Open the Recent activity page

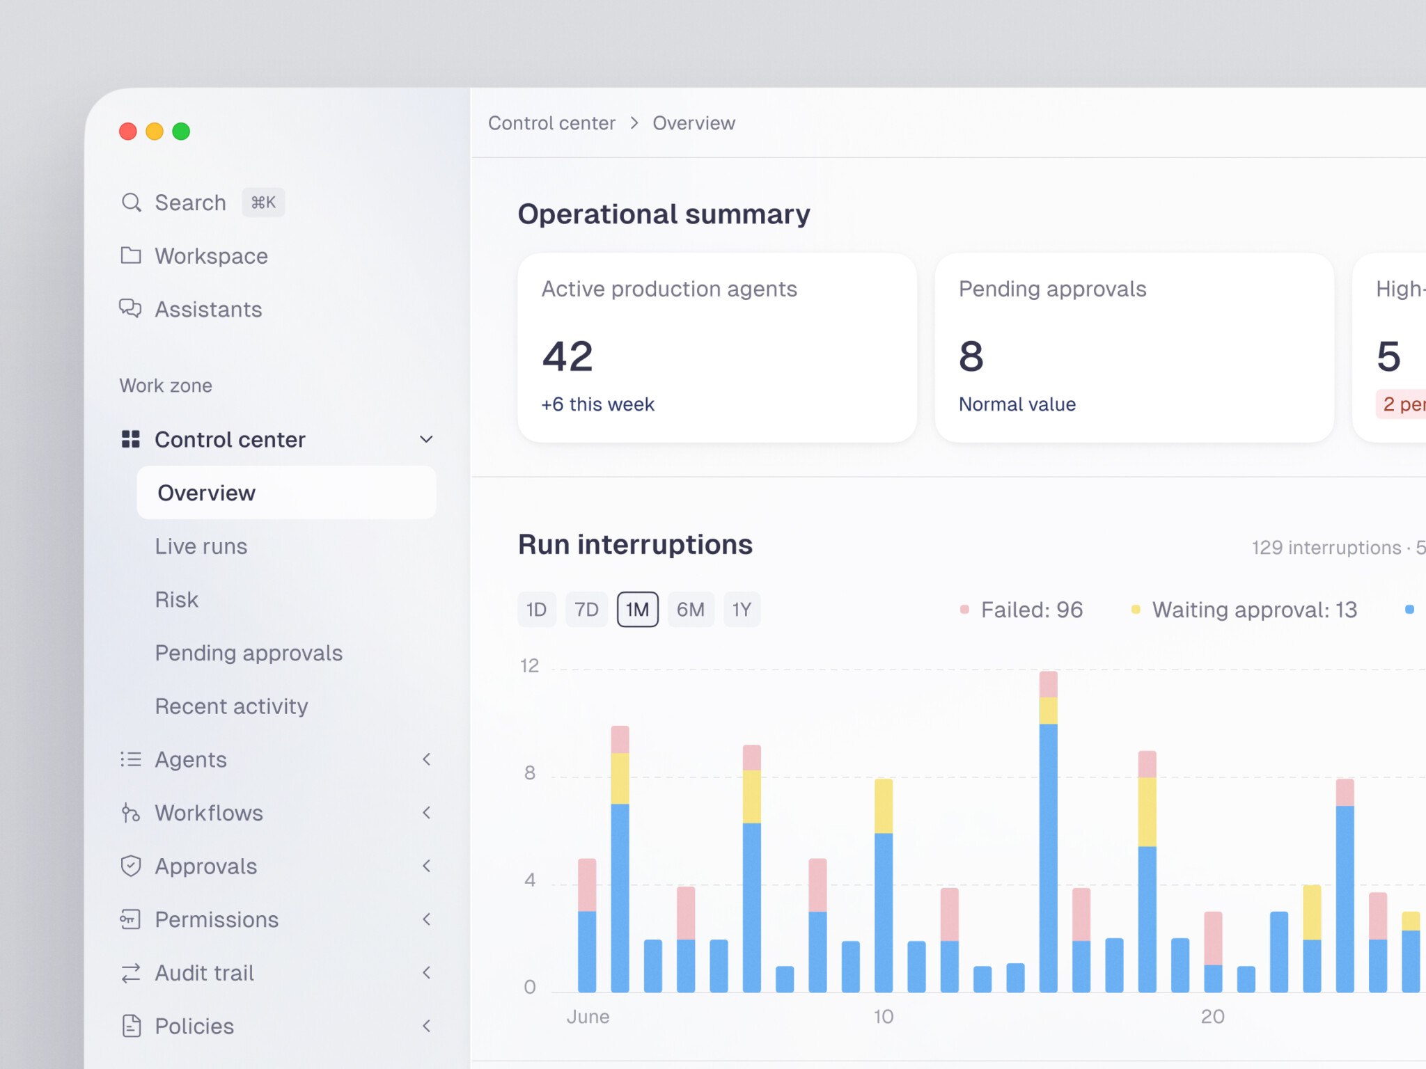click(x=231, y=706)
